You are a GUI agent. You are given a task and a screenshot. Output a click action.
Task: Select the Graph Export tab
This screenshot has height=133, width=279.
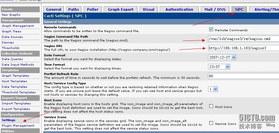121,10
